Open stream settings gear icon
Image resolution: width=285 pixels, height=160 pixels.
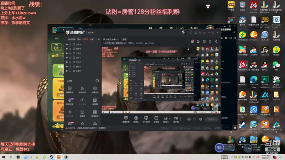pos(201,119)
